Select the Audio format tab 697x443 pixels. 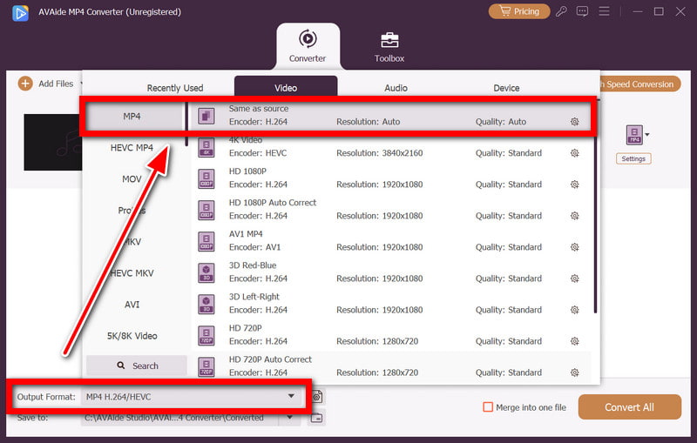pyautogui.click(x=396, y=88)
